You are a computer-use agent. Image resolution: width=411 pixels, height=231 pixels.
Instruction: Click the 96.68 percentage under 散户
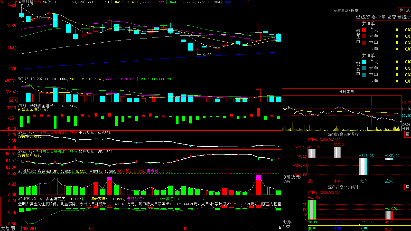tap(313, 222)
